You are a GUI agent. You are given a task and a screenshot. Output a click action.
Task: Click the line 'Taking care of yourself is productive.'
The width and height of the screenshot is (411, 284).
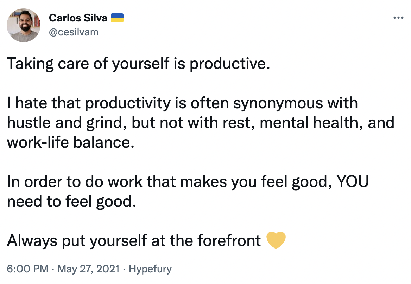[x=138, y=64]
